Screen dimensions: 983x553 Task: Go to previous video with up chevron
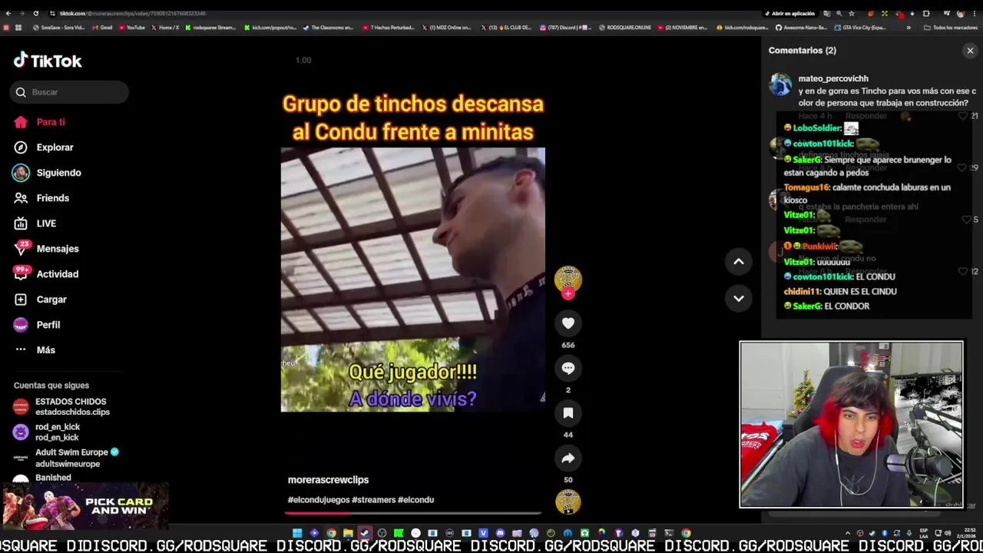point(739,262)
